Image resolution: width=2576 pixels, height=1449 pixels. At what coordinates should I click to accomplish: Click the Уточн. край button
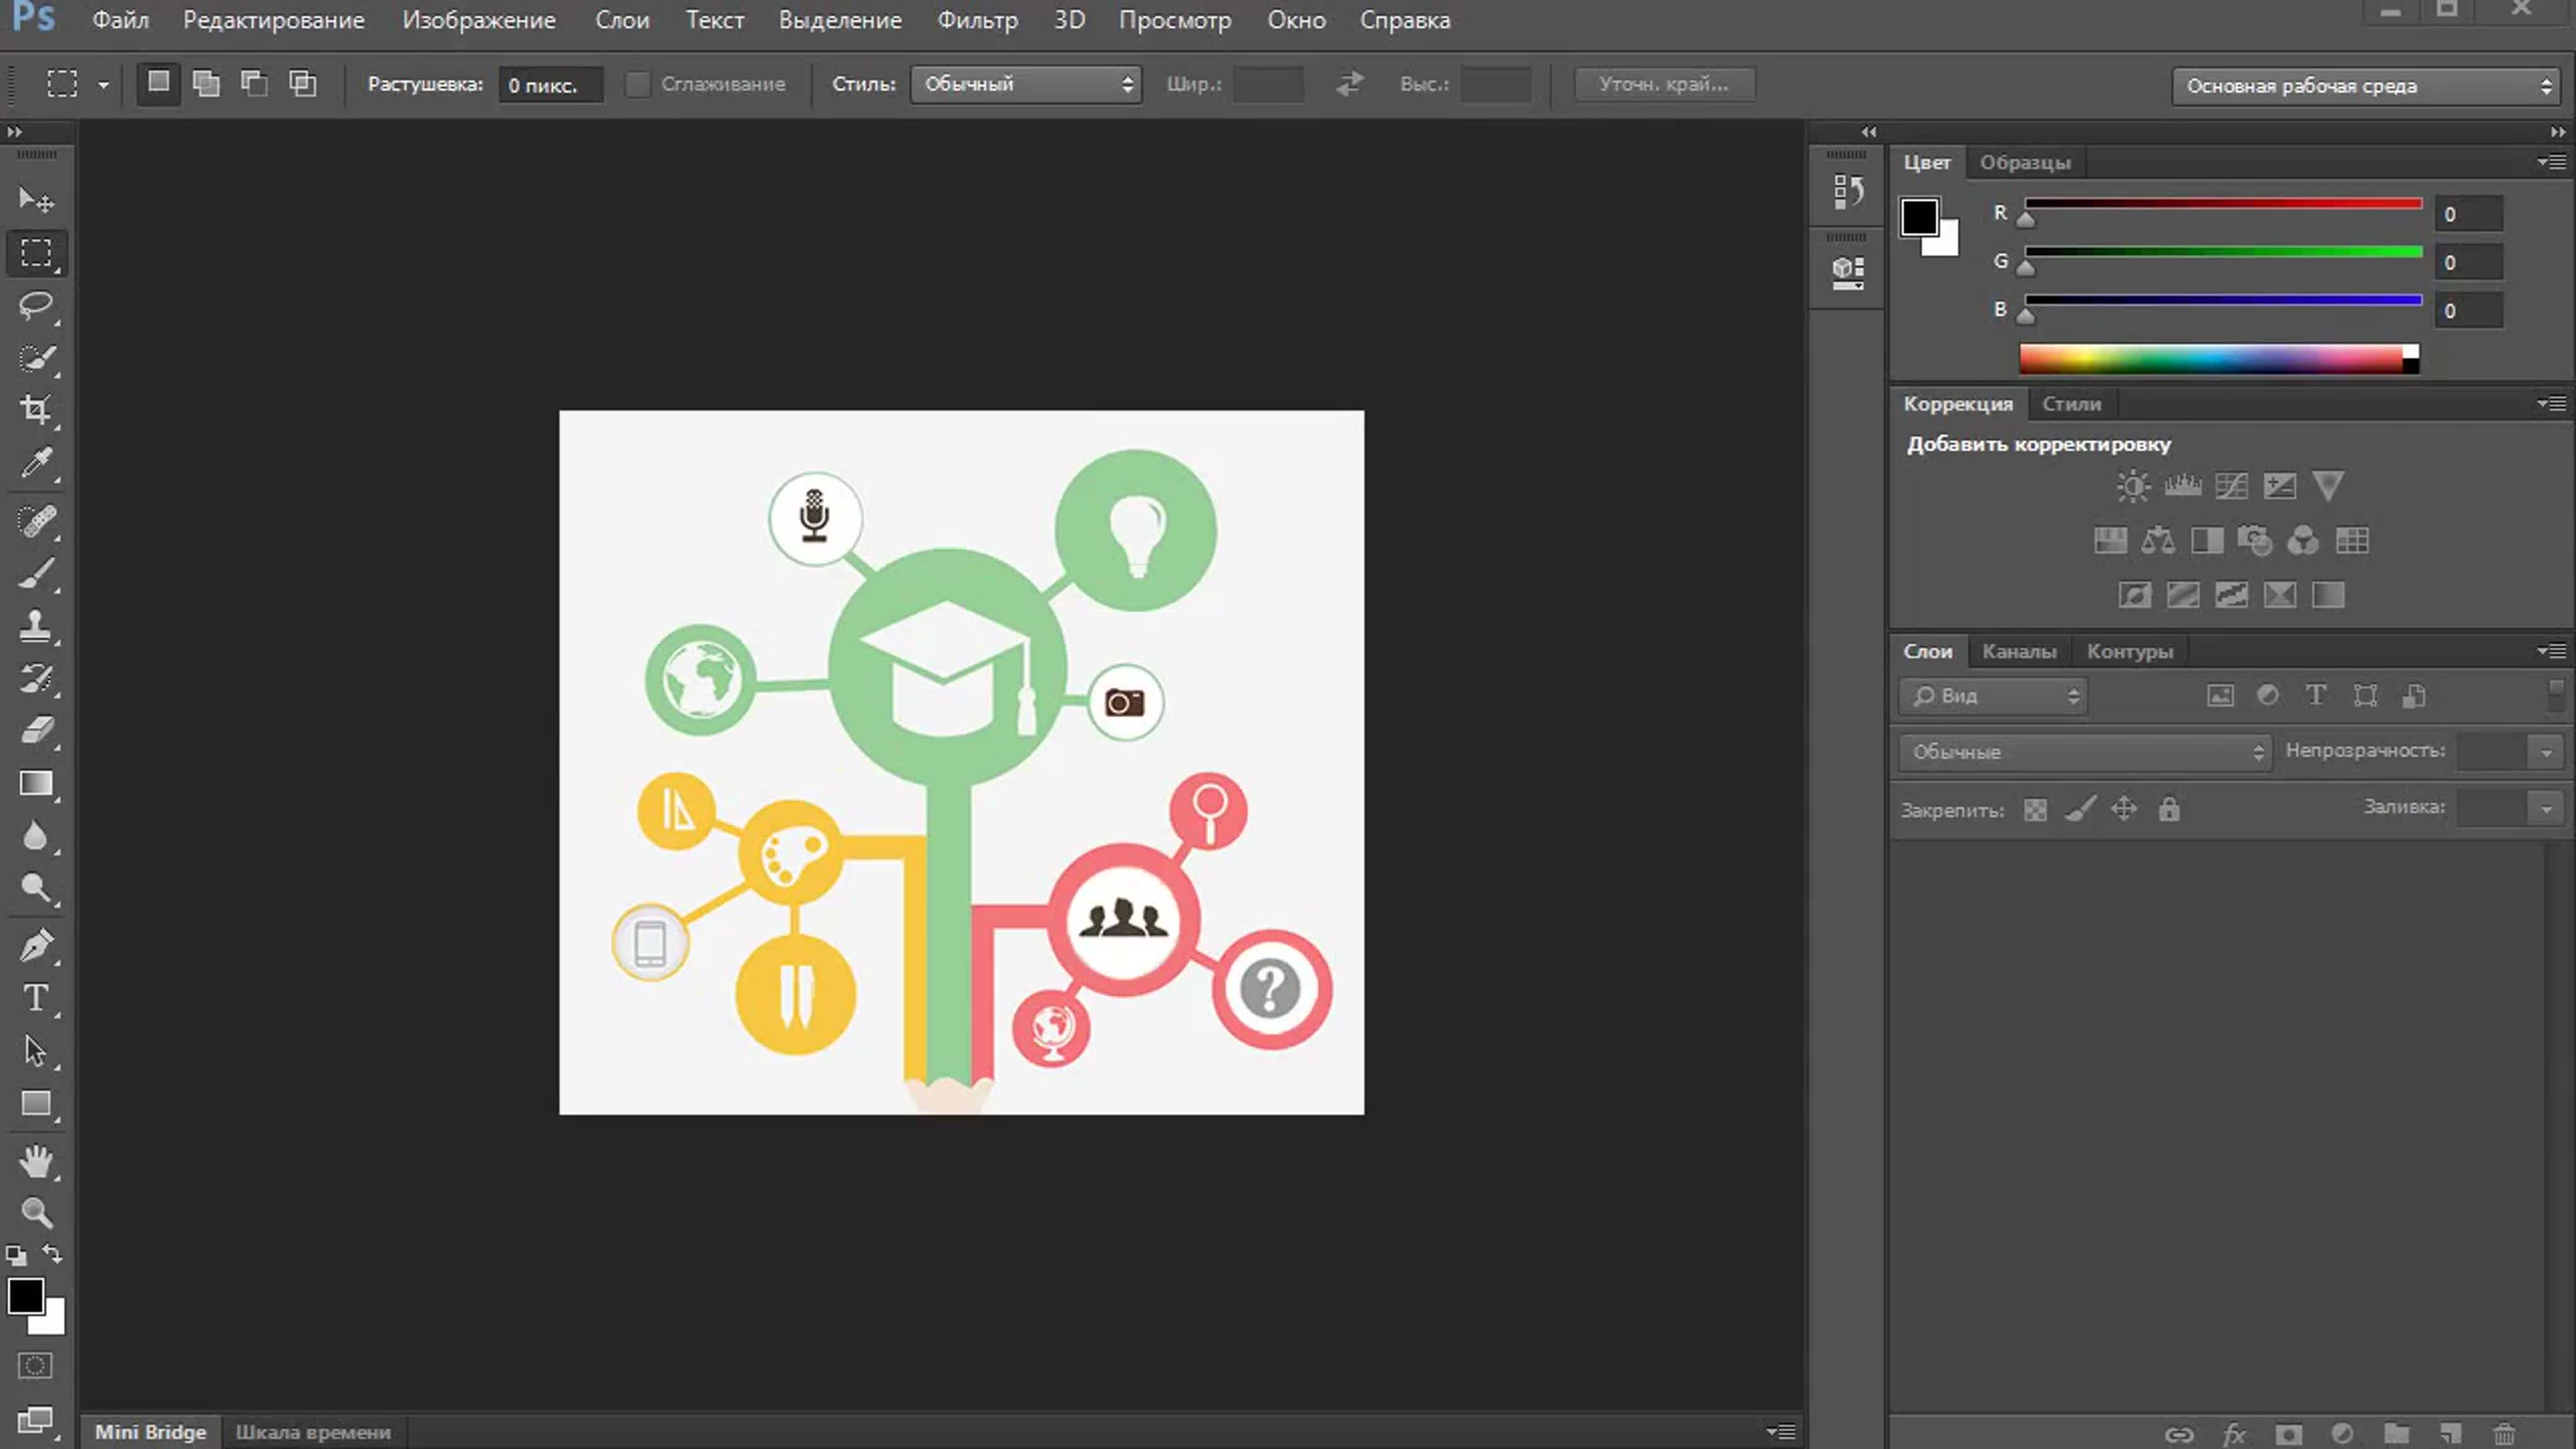coord(1664,84)
